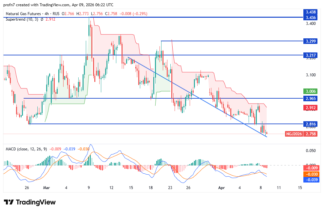Click the red 2.912 Supertrend value tag
This screenshot has height=212, width=324.
click(x=311, y=107)
